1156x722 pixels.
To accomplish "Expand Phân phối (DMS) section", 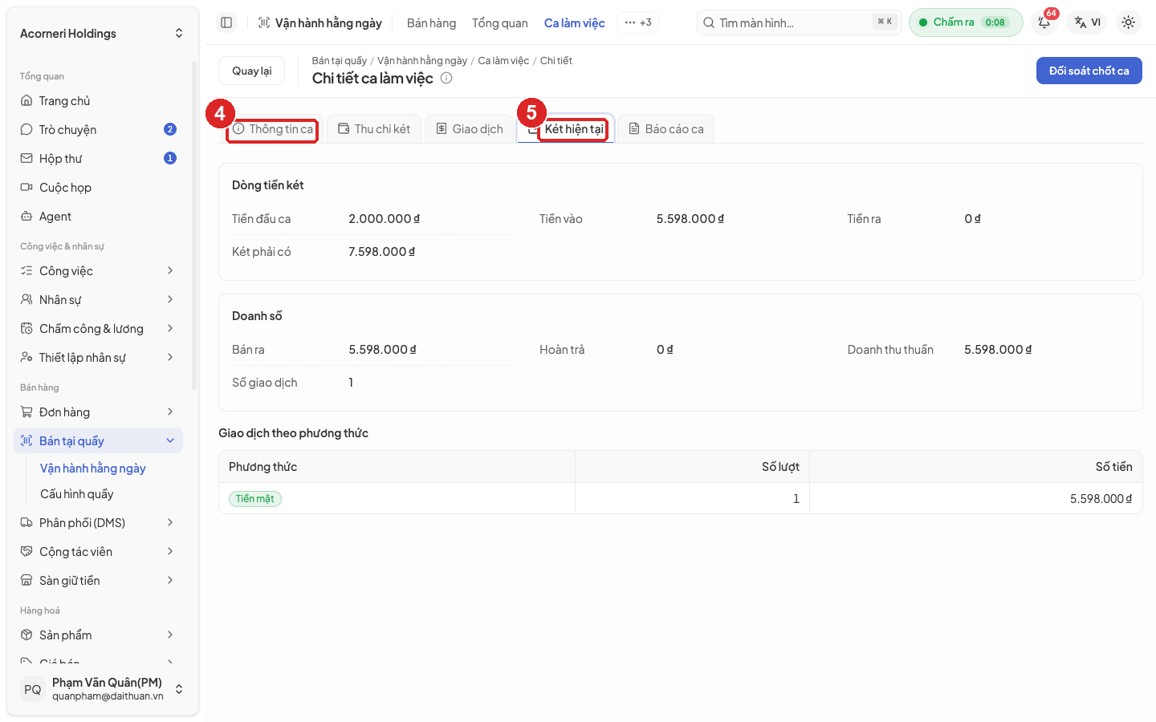I will click(98, 523).
